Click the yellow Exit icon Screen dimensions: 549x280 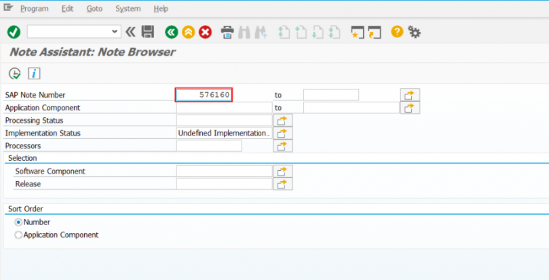tap(189, 32)
